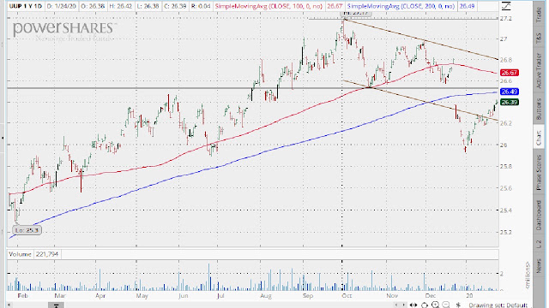The image size is (549, 308).
Task: Click the O: 26.38 open value
Action: point(92,6)
